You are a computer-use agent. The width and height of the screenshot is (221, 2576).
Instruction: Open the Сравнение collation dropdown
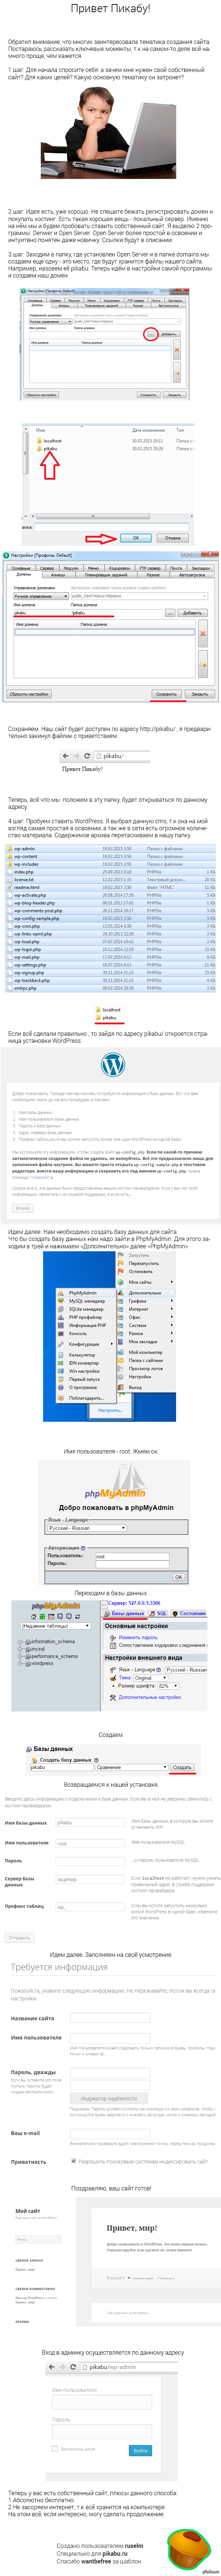point(131,1767)
